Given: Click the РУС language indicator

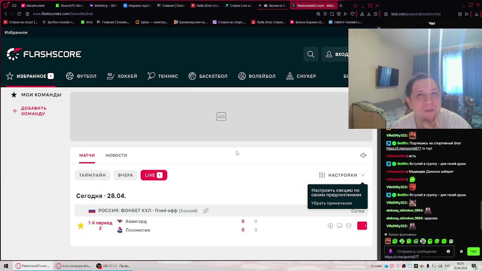Looking at the screenshot, I should click(448, 266).
